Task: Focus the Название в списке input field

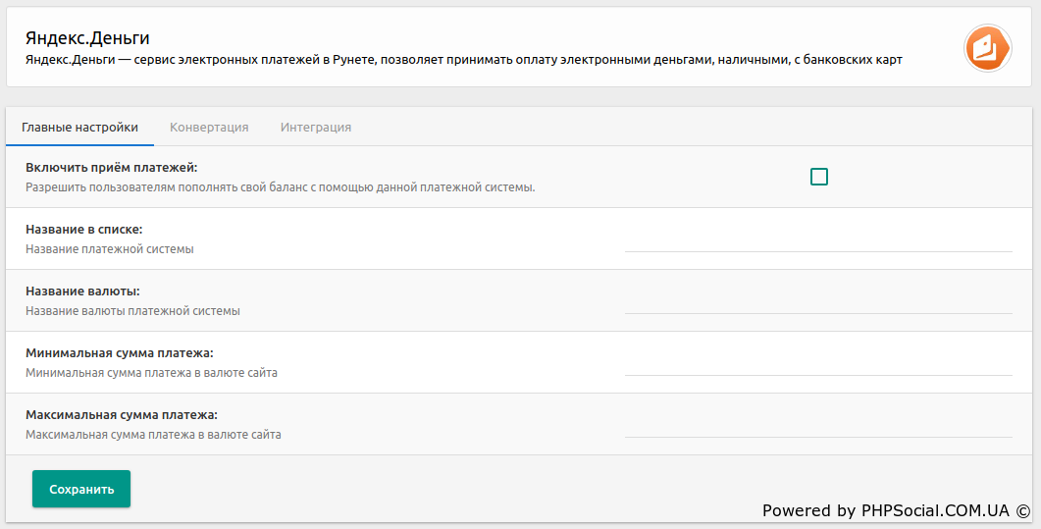Action: tap(818, 239)
